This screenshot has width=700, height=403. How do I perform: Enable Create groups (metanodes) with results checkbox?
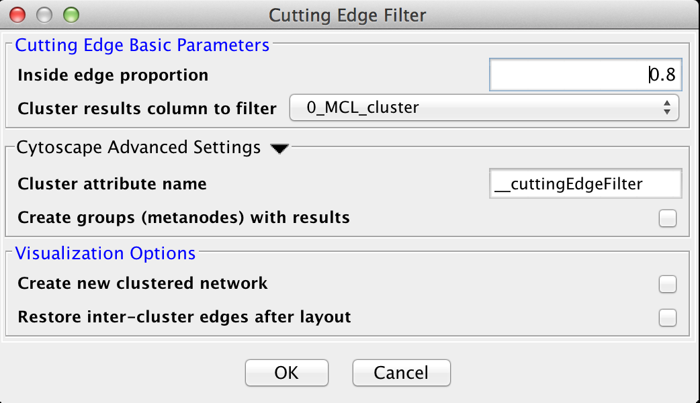pyautogui.click(x=667, y=218)
